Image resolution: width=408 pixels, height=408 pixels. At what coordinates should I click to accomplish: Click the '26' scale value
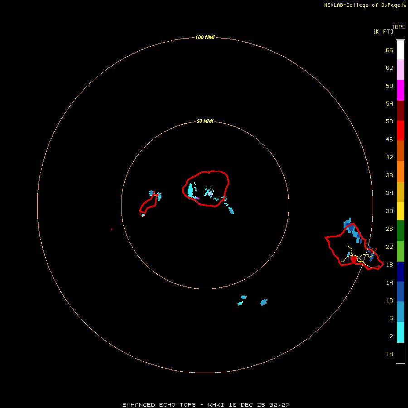point(389,229)
